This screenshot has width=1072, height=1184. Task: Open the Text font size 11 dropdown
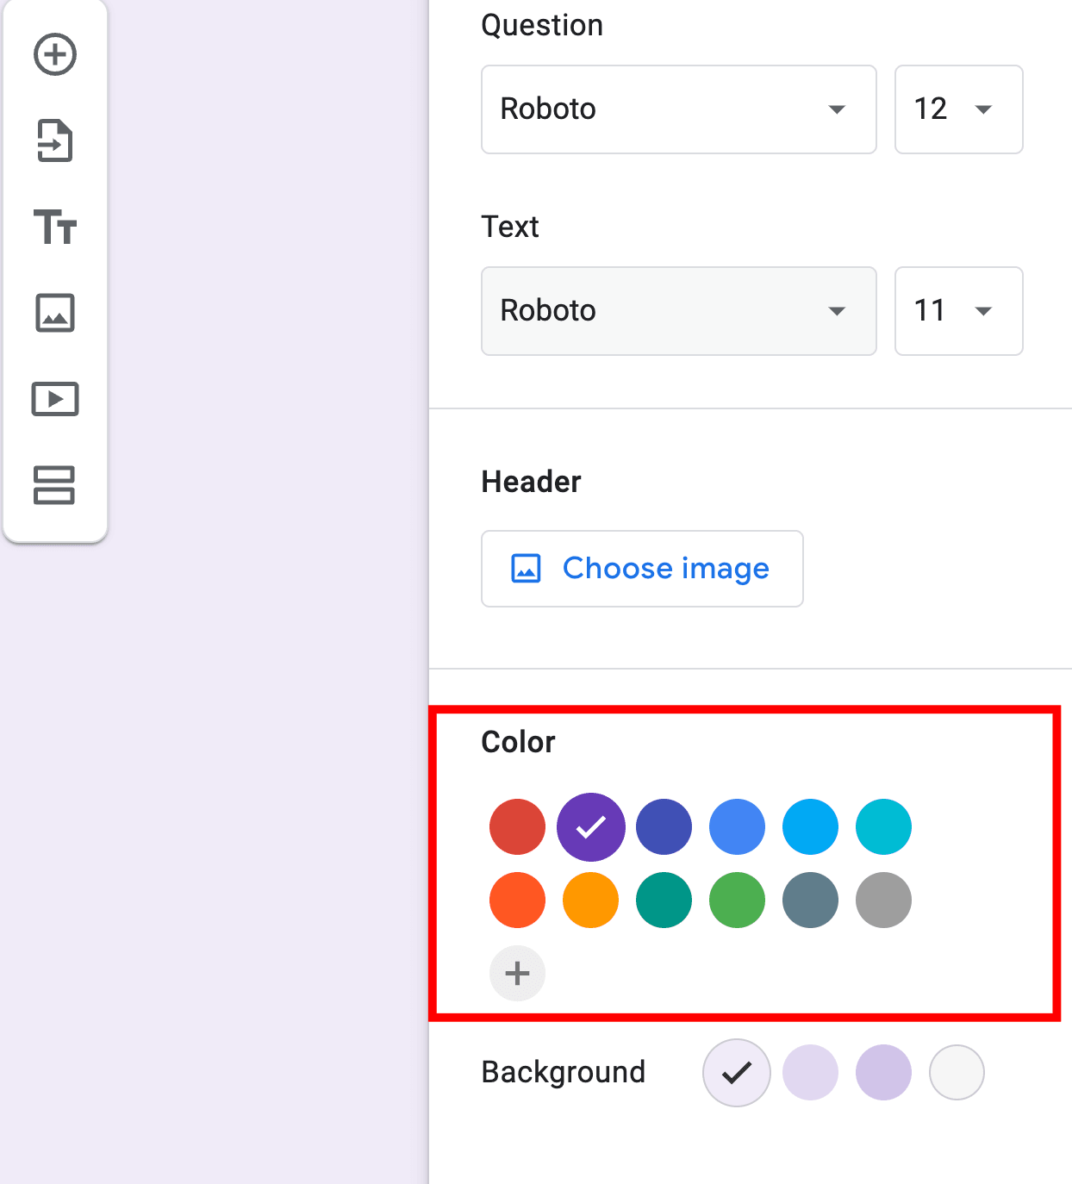958,311
